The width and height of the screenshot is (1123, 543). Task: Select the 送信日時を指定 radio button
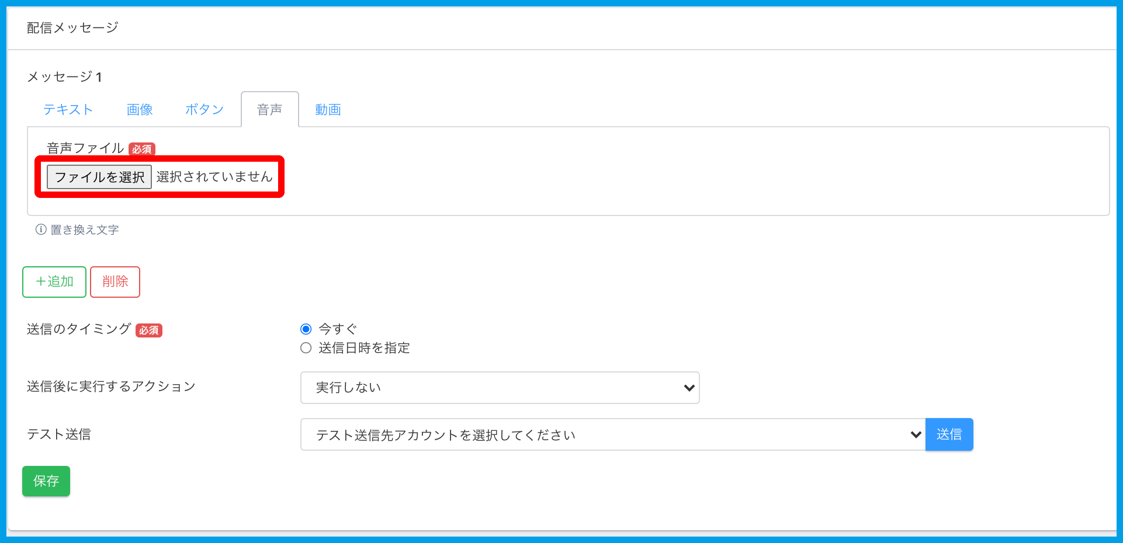point(306,348)
